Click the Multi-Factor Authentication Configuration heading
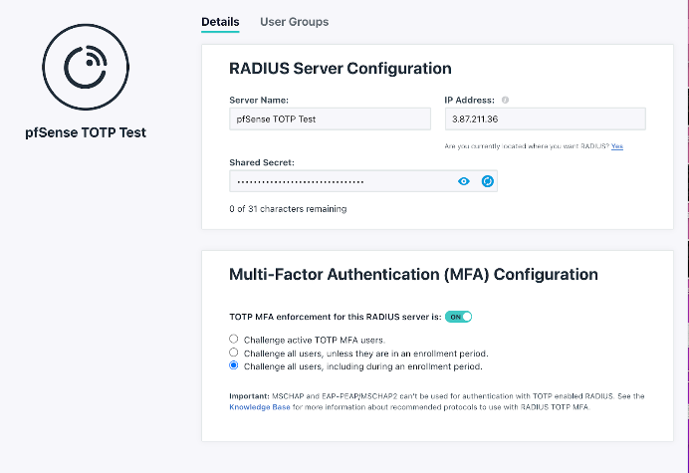Screen dimensions: 689x473 413,274
